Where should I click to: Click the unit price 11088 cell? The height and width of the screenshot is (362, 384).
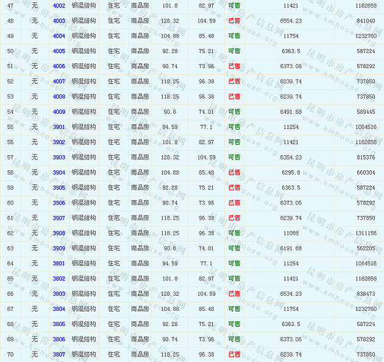click(291, 233)
